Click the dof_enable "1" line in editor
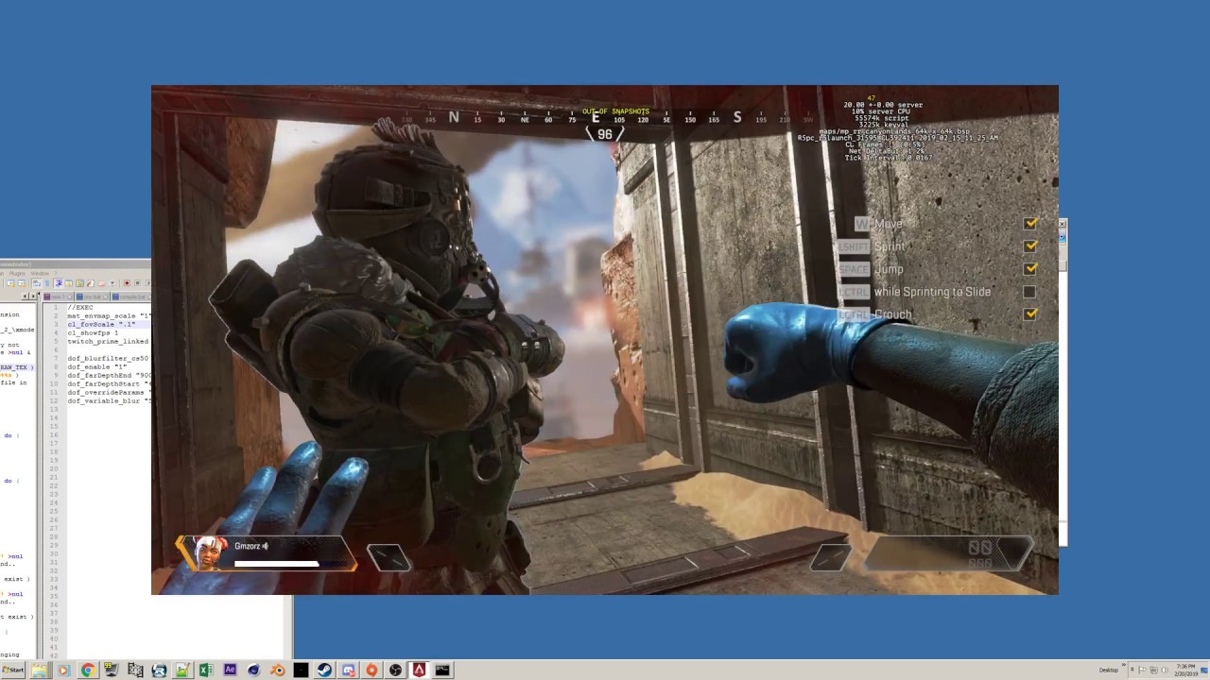The image size is (1210, 680). tap(97, 366)
